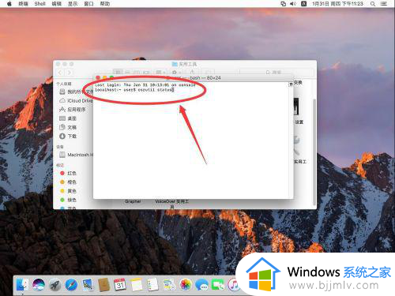Open the Notes app in Dock
The height and width of the screenshot is (296, 395).
pos(137,285)
